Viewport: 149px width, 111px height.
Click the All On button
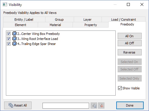[130, 36]
